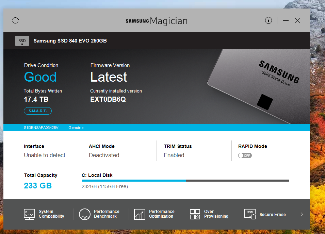Close the Samsung Magician window
This screenshot has height=234, width=325.
[x=298, y=20]
